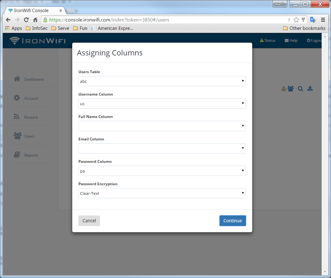Open the Help link in header
The width and height of the screenshot is (331, 278).
tap(291, 40)
